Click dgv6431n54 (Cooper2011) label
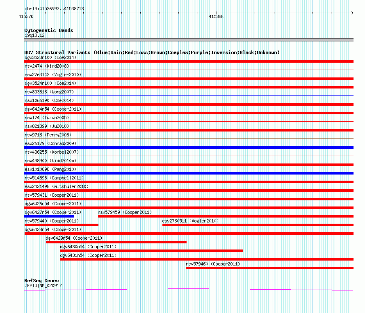Image resolution: width=365 pixels, height=313 pixels. [88, 255]
